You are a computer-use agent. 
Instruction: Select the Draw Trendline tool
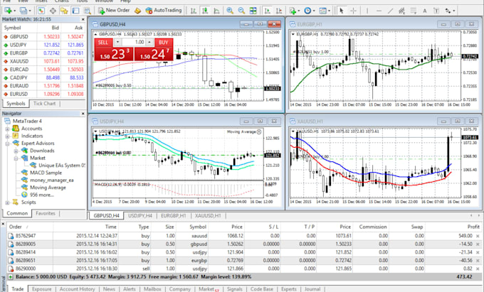pyautogui.click(x=390, y=11)
